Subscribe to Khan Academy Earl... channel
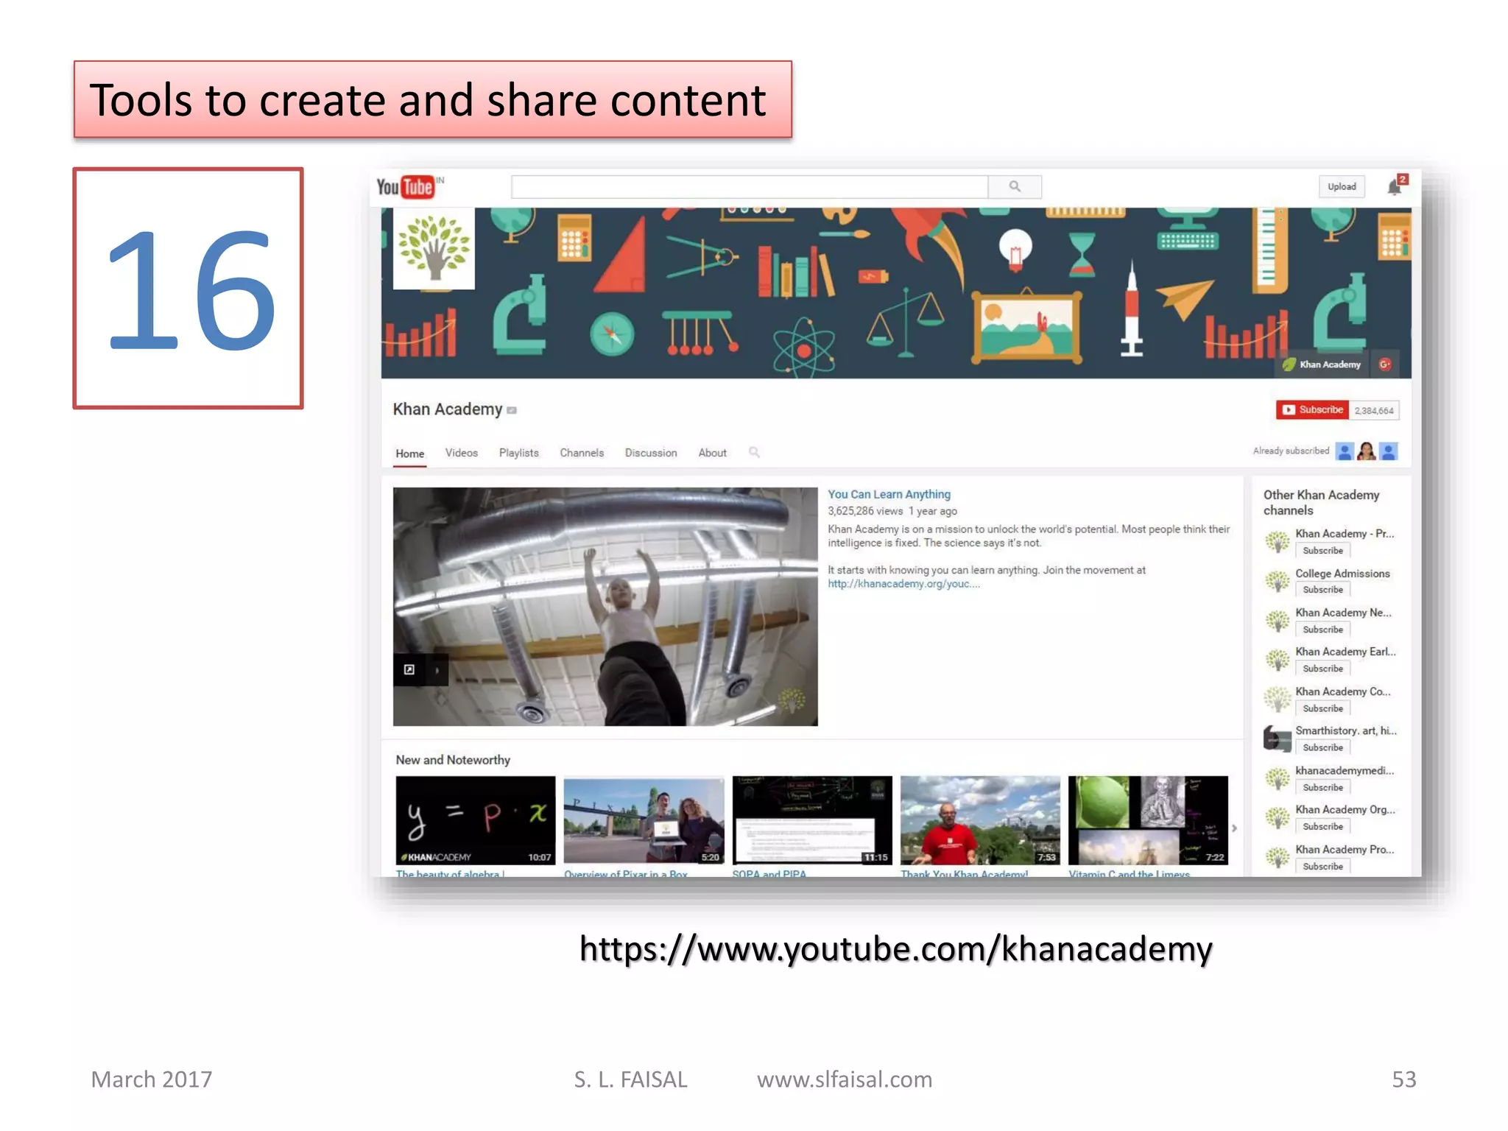Image resolution: width=1508 pixels, height=1131 pixels. [1322, 669]
